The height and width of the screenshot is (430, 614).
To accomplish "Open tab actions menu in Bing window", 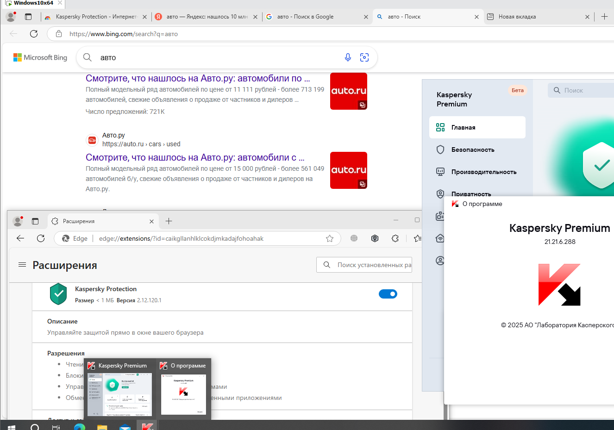I will pyautogui.click(x=28, y=17).
